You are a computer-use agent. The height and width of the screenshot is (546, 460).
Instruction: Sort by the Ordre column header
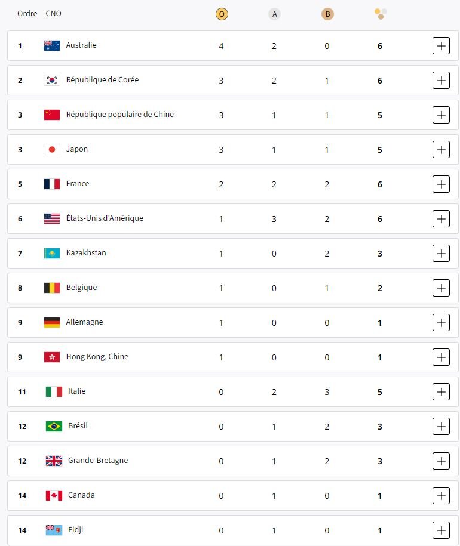[x=27, y=14]
